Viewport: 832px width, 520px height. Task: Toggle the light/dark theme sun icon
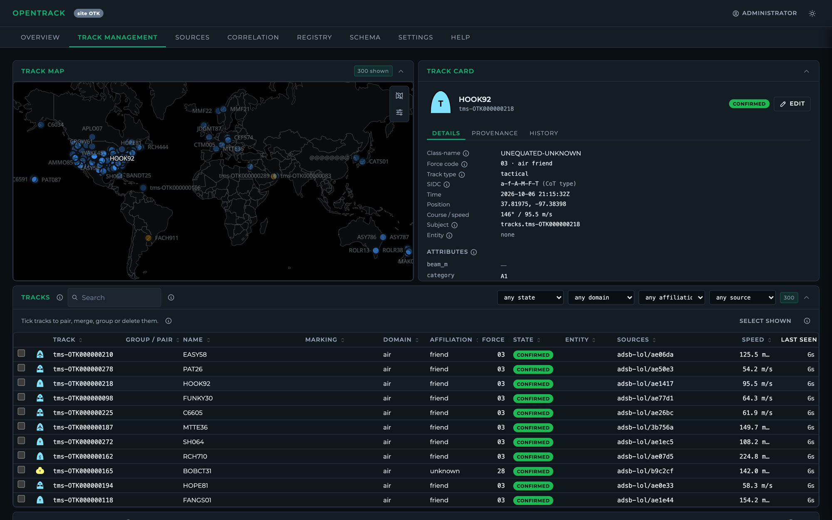point(812,13)
